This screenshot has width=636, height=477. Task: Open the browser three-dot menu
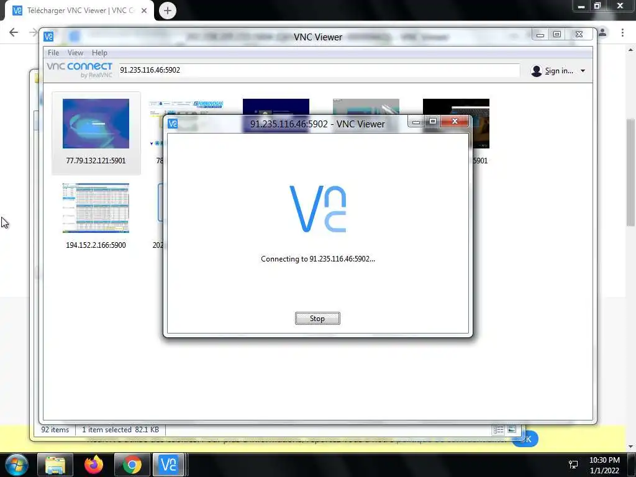[x=622, y=32]
